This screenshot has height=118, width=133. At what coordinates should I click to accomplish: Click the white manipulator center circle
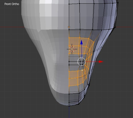pos(81,62)
